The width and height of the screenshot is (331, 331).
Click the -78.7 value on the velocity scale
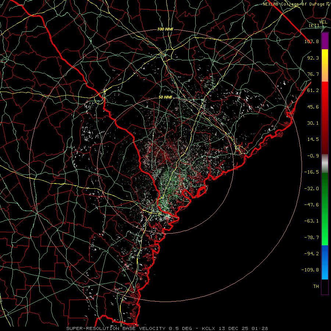click(x=312, y=238)
